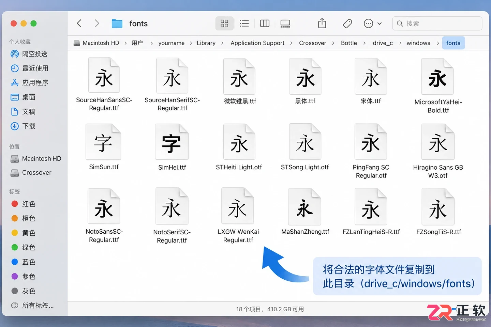This screenshot has height=327, width=491.
Task: Select the MaShanZheng.ttf file
Action: pos(305,212)
